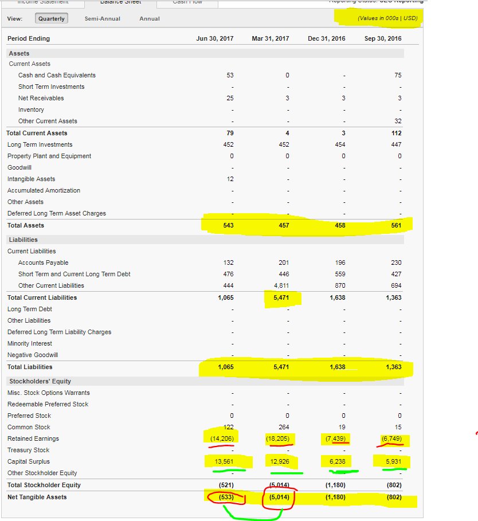Click the Total Liabilities row label
Screen dimensions: 478x521
tap(30, 367)
